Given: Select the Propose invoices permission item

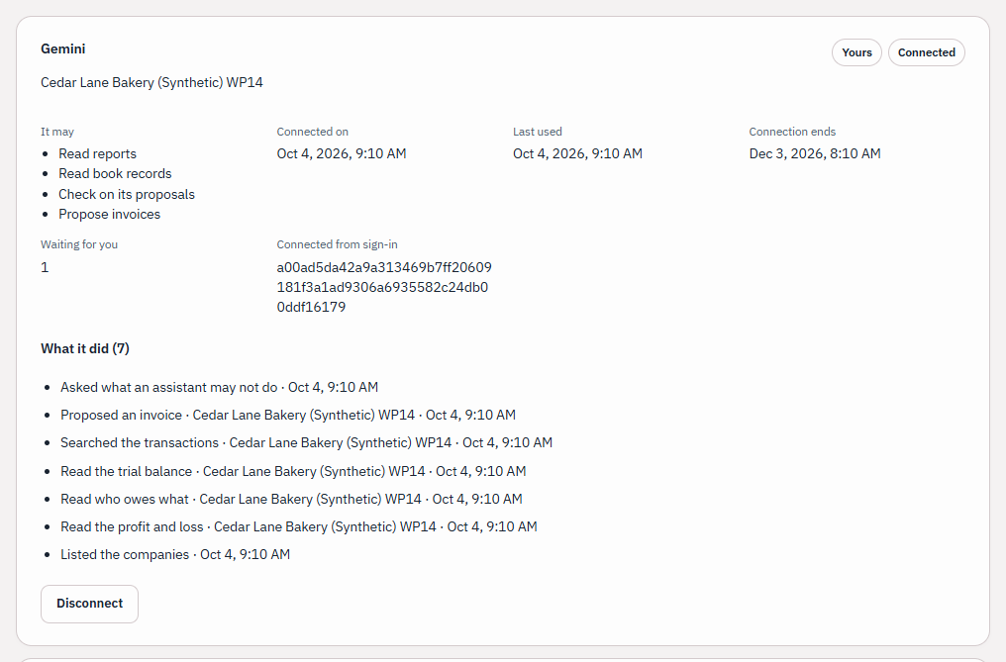Looking at the screenshot, I should point(110,215).
